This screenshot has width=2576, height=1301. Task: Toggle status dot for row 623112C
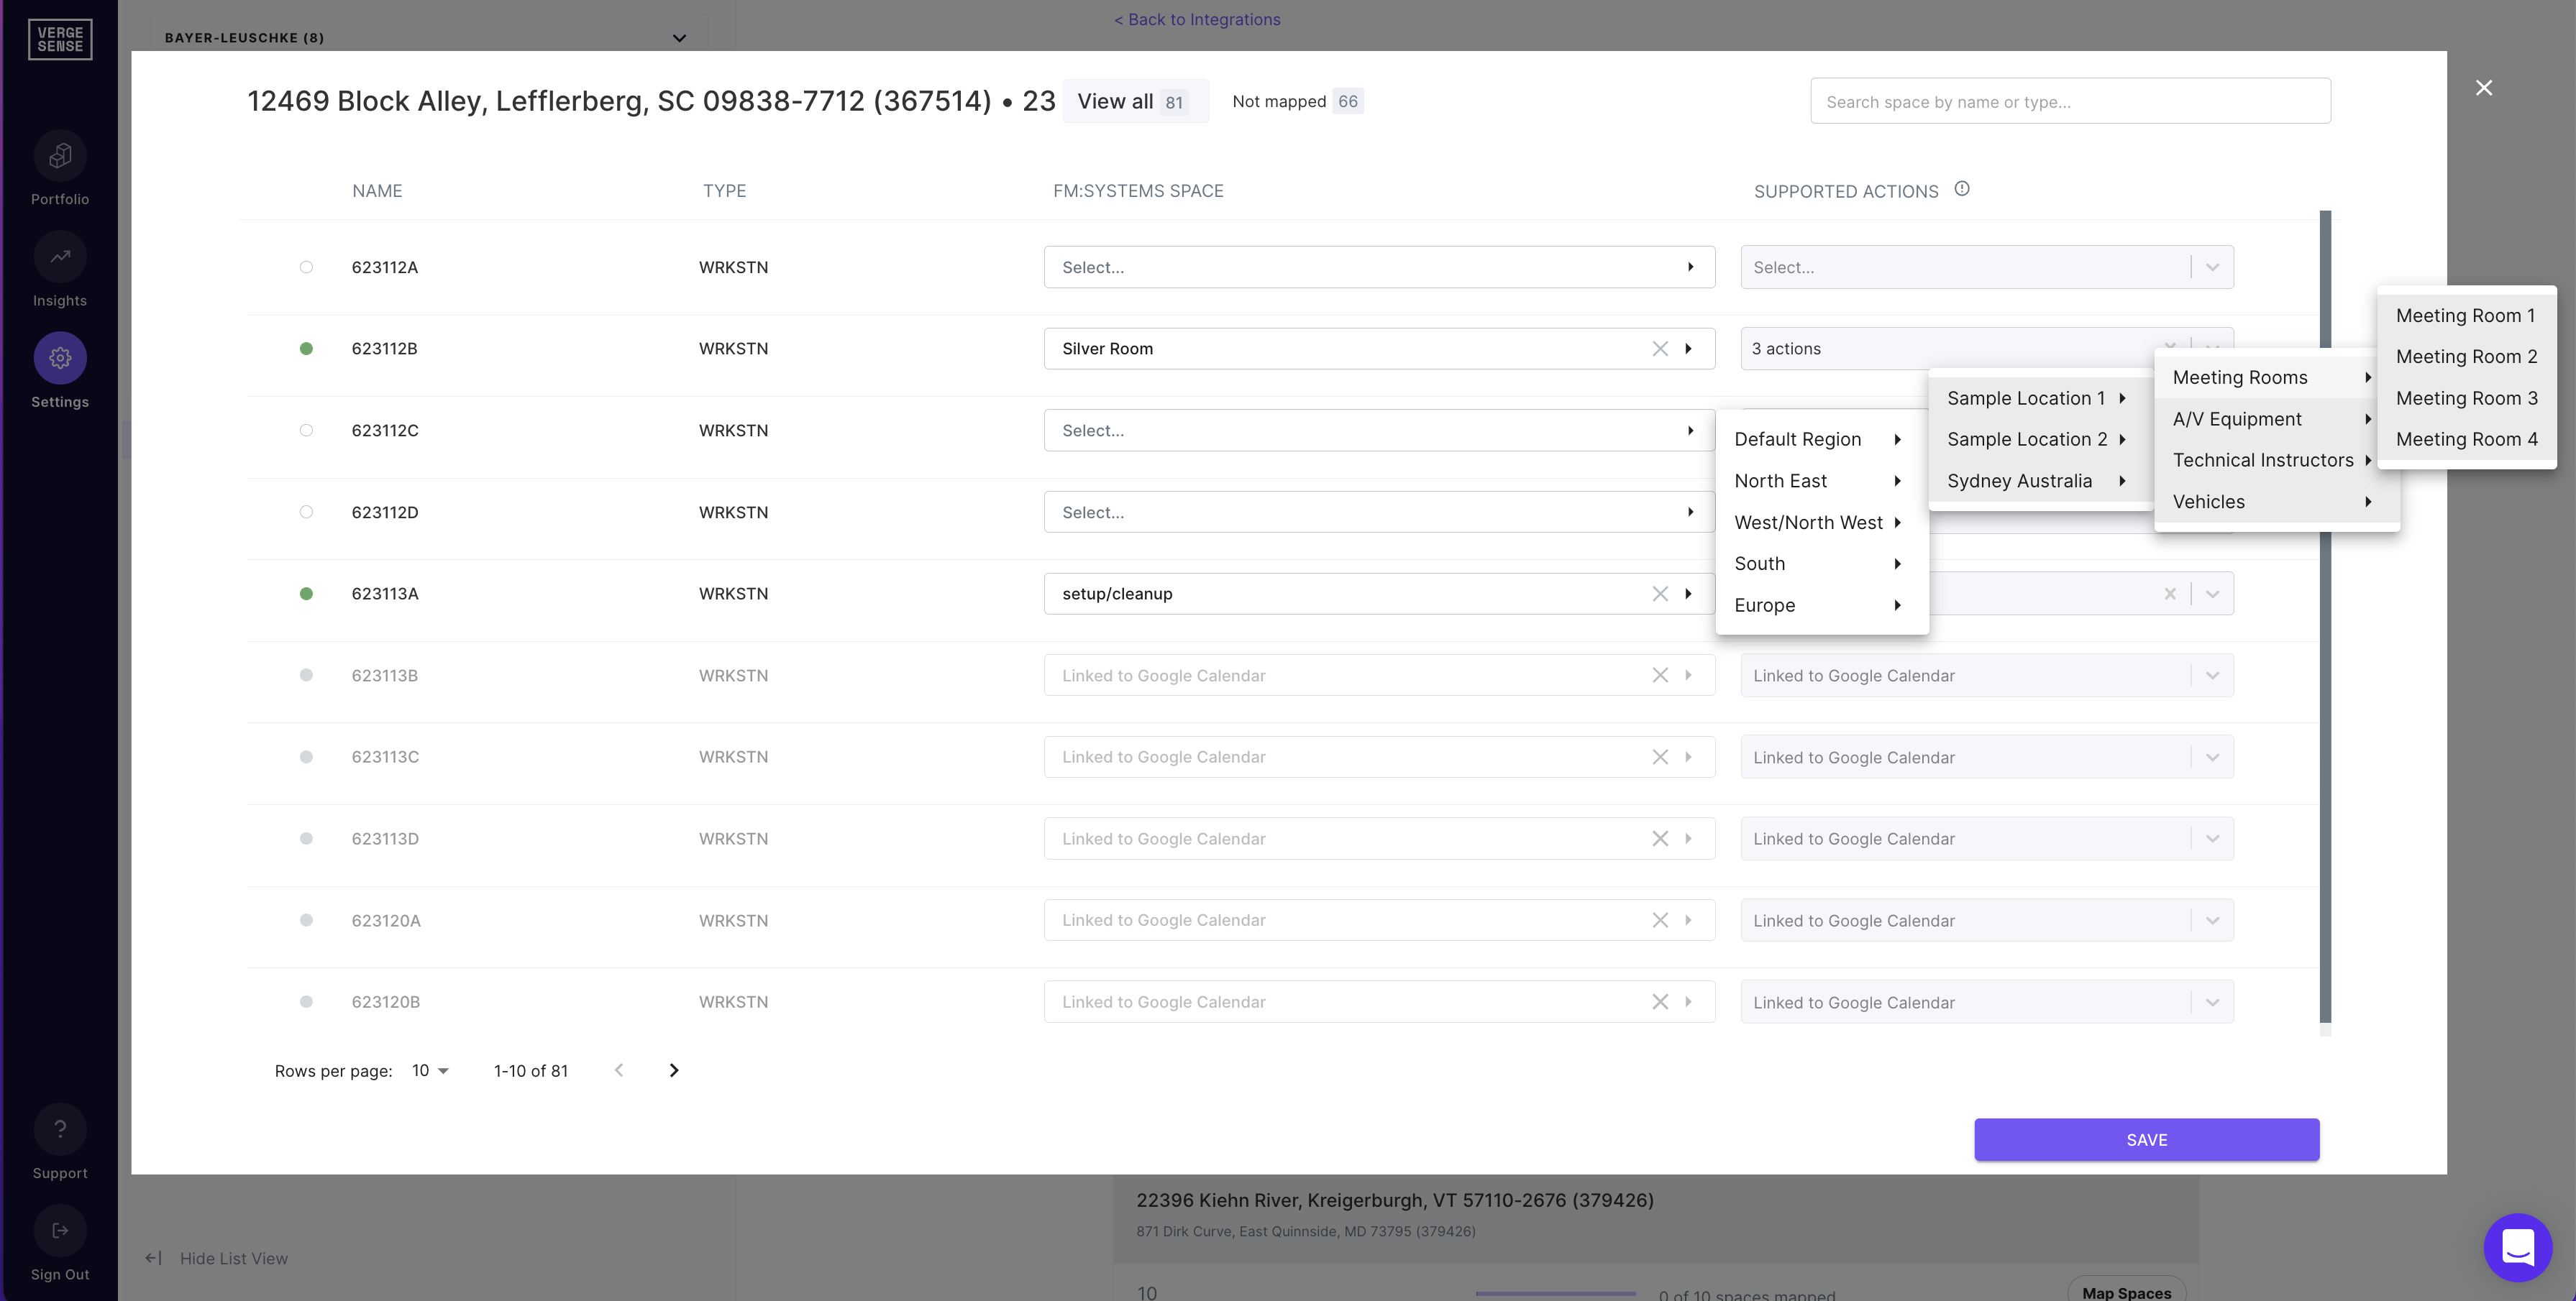(x=306, y=431)
